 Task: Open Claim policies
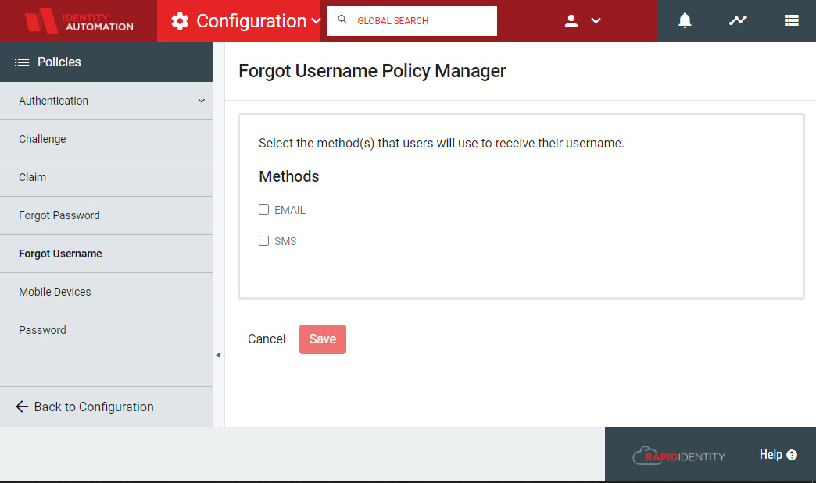coord(106,177)
